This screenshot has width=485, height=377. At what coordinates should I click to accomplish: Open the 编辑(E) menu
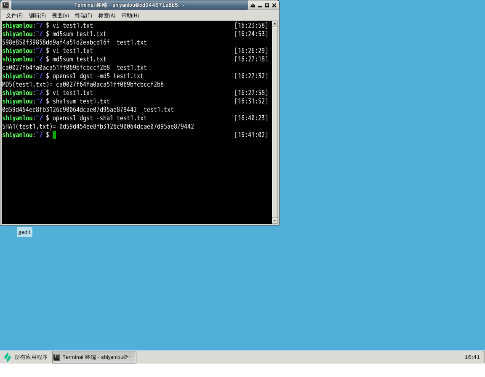tap(37, 16)
